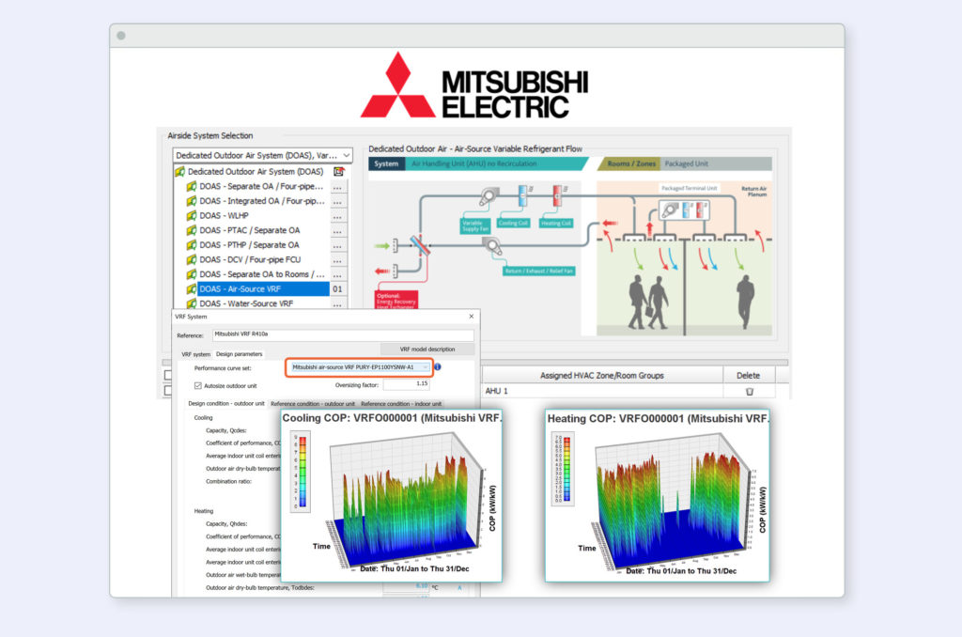This screenshot has height=637, width=962.
Task: Select DOAS - Integrated OA / Four-pip tree item
Action: click(262, 201)
